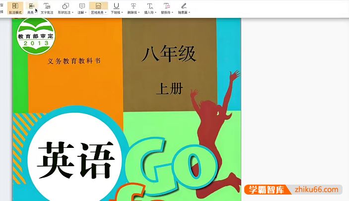Select the 替换符 replace text icon
This screenshot has width=349, height=201.
click(167, 6)
